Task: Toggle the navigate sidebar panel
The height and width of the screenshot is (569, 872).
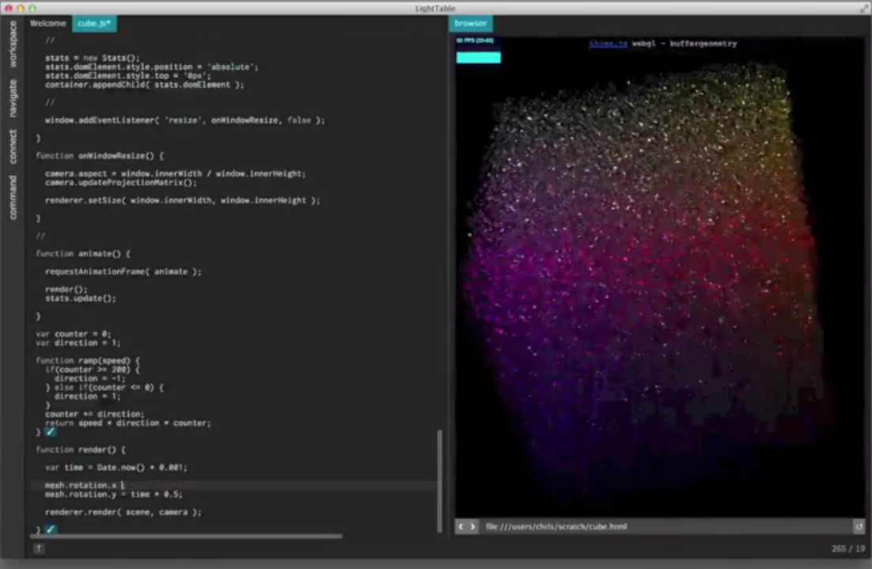Action: point(13,98)
